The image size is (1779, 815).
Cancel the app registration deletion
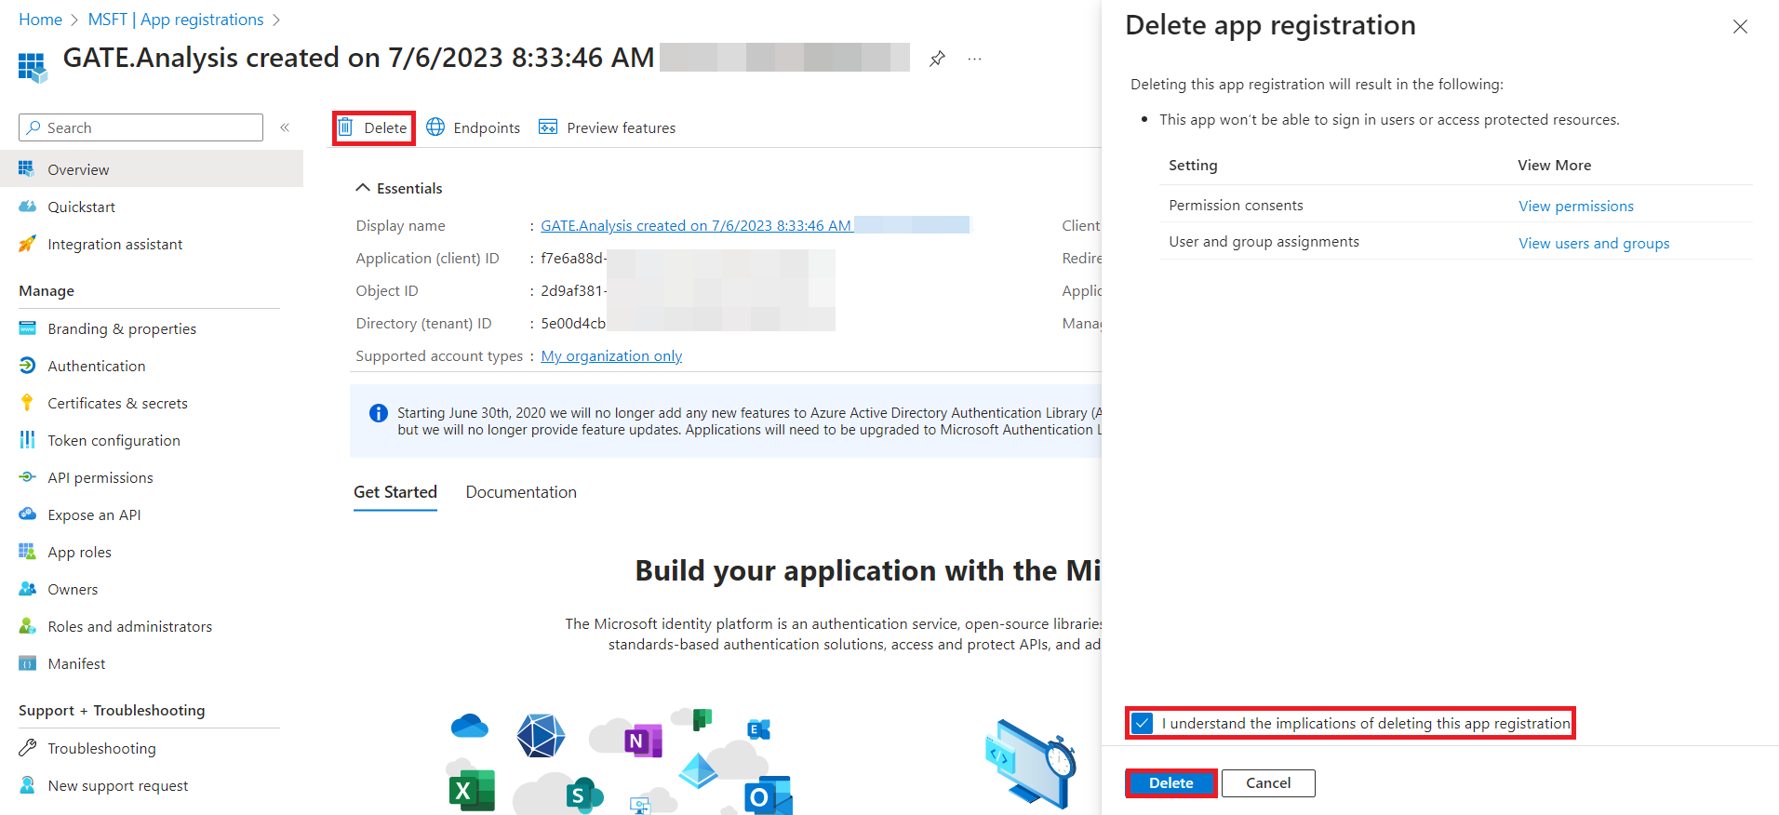tap(1267, 783)
